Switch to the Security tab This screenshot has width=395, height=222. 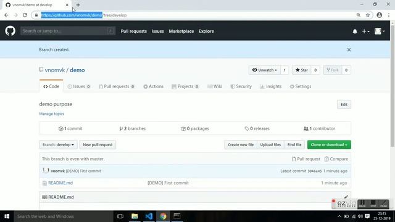[241, 86]
